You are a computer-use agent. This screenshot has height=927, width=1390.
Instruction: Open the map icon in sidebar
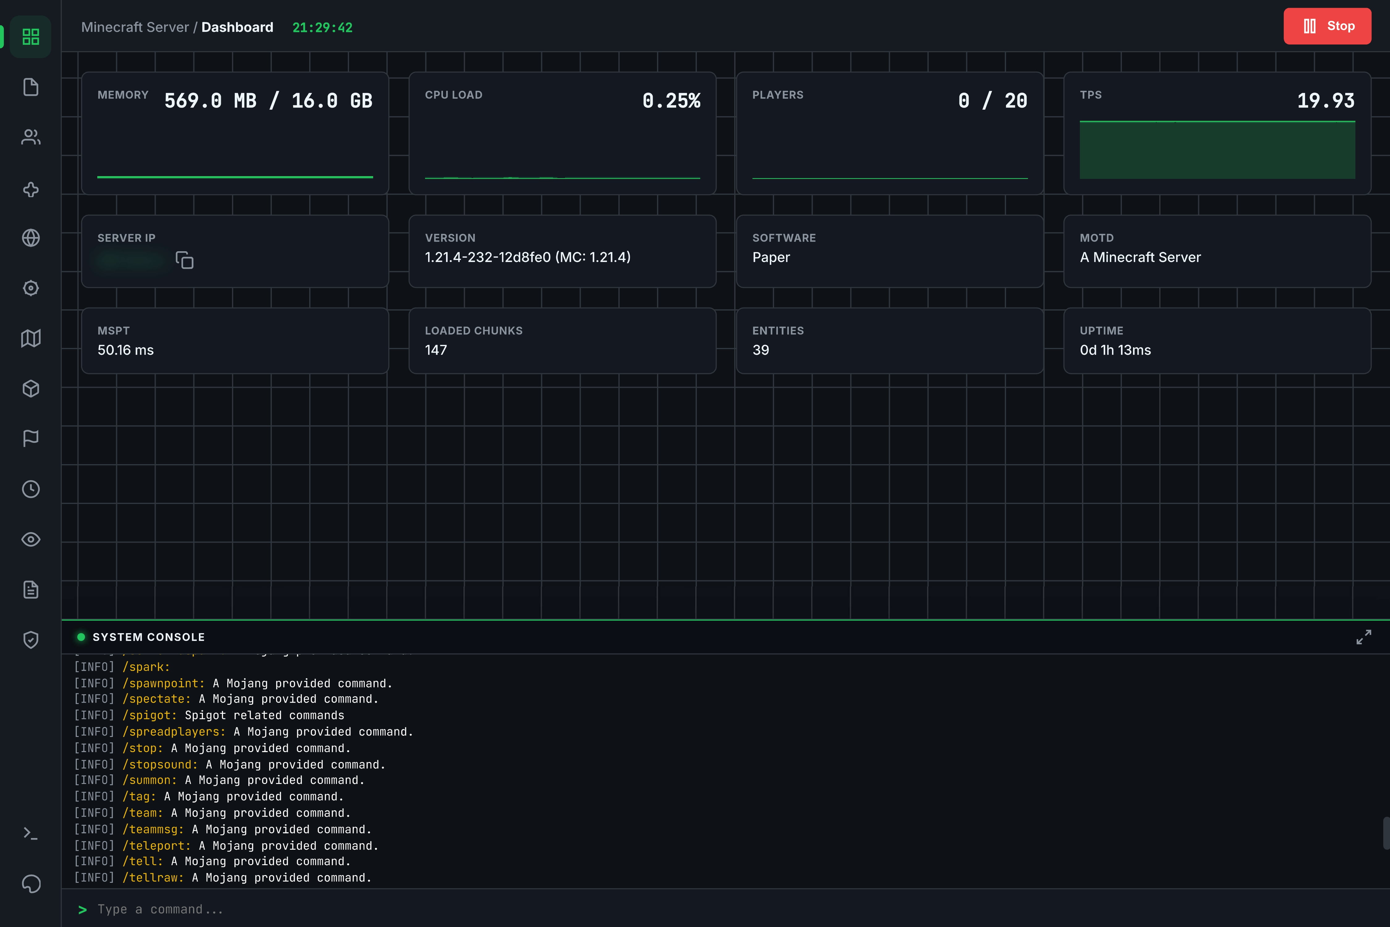point(31,338)
